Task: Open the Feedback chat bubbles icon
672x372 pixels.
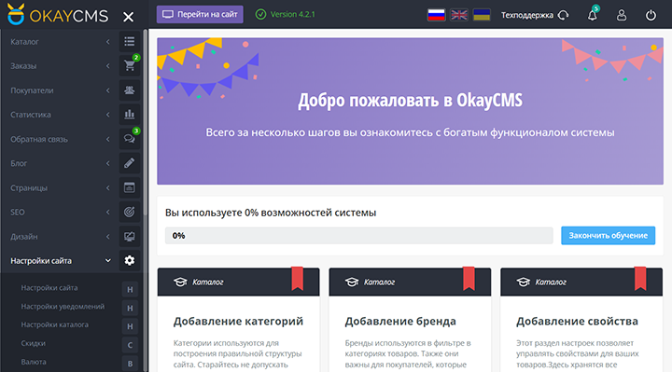Action: [130, 139]
